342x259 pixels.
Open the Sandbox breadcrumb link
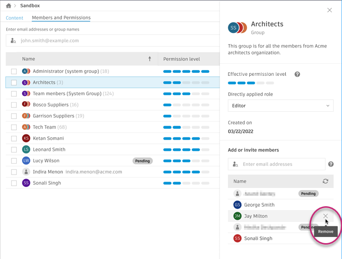click(x=30, y=6)
